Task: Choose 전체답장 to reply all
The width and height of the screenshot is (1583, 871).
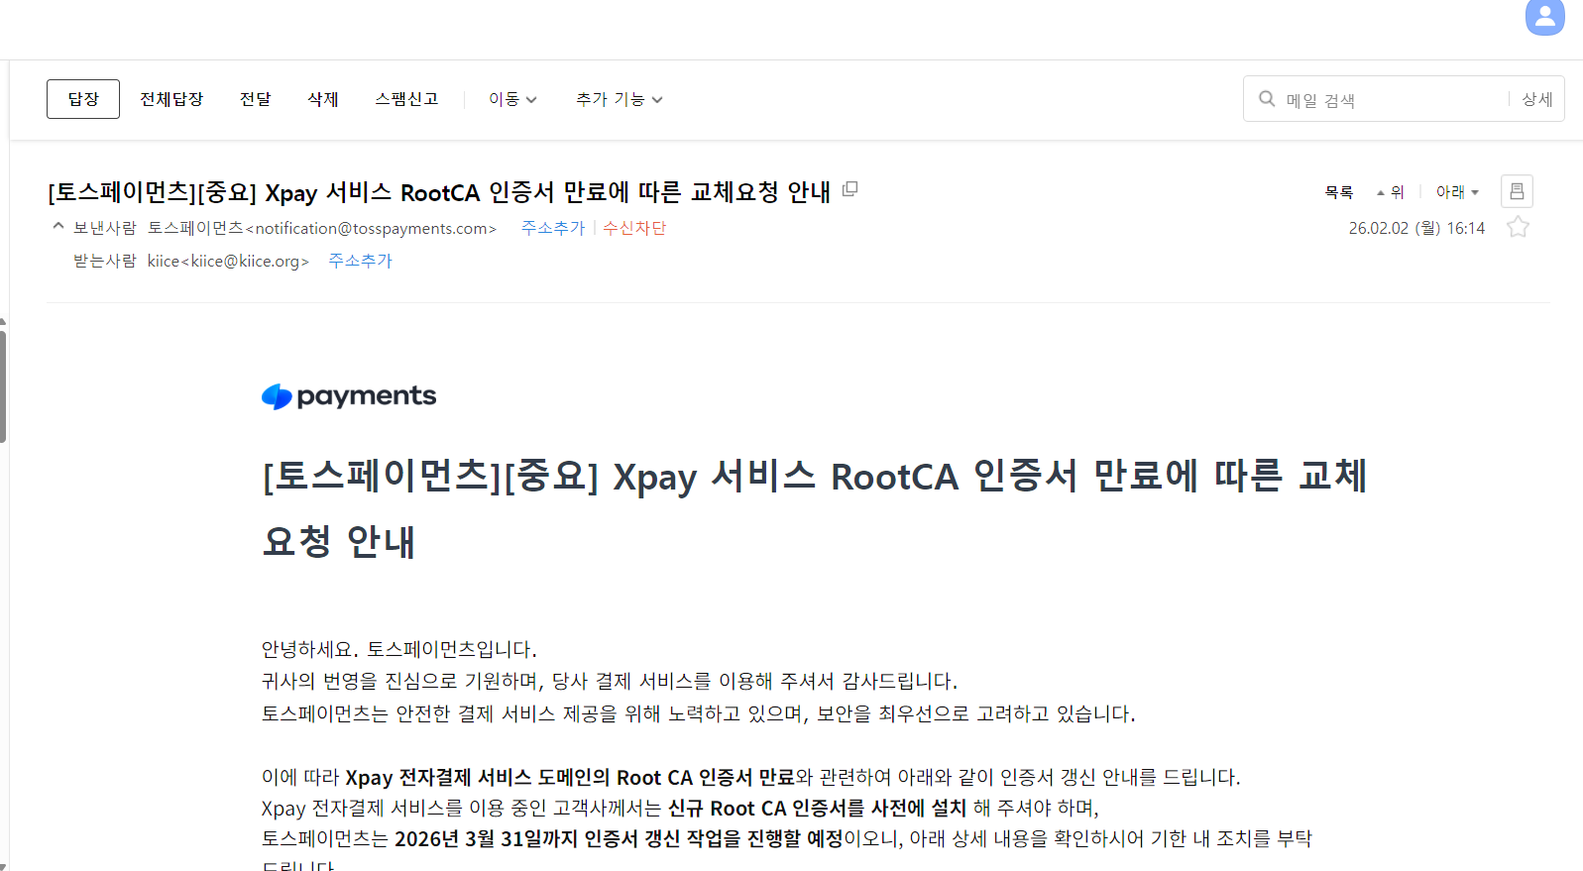Action: coord(171,99)
